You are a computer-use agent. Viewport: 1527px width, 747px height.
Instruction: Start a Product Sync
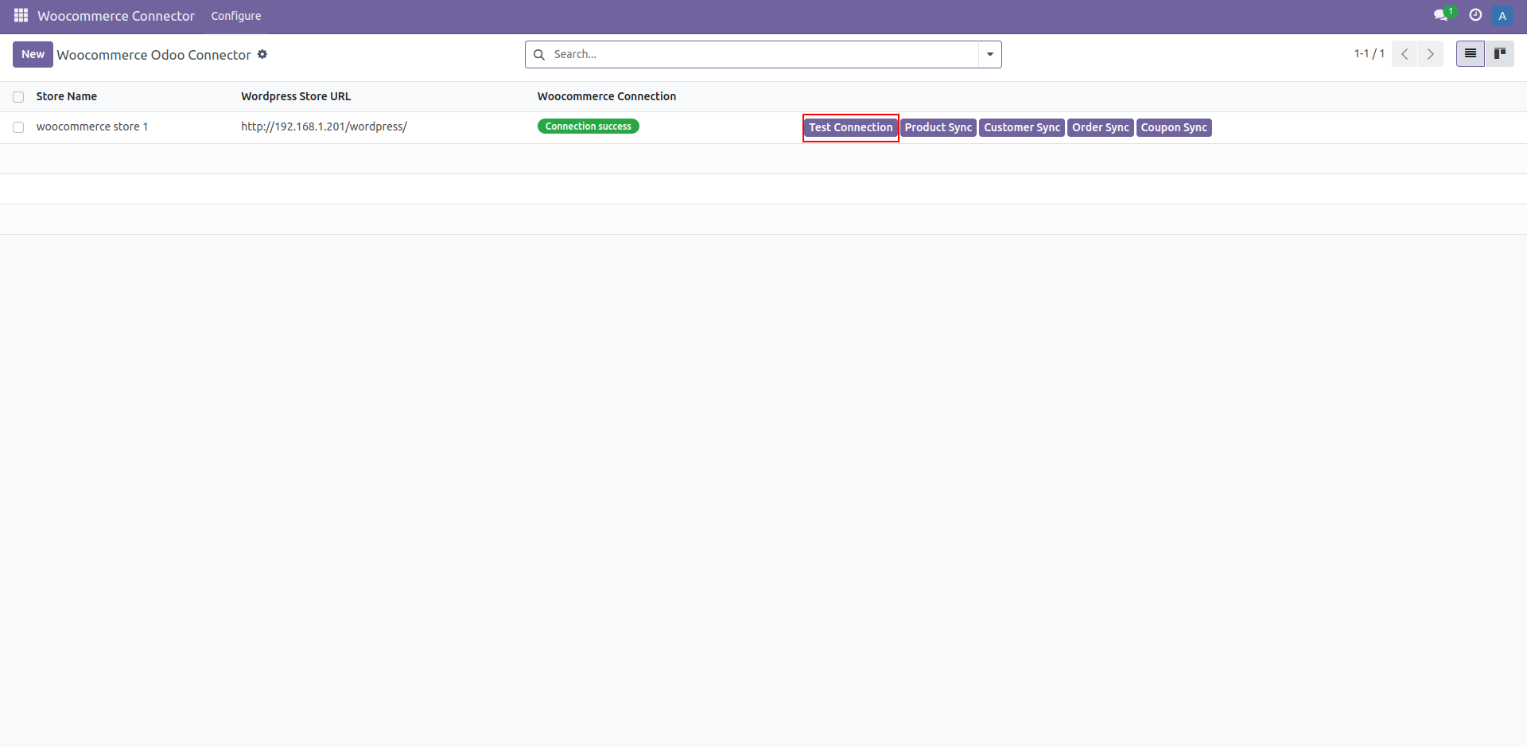coord(938,127)
